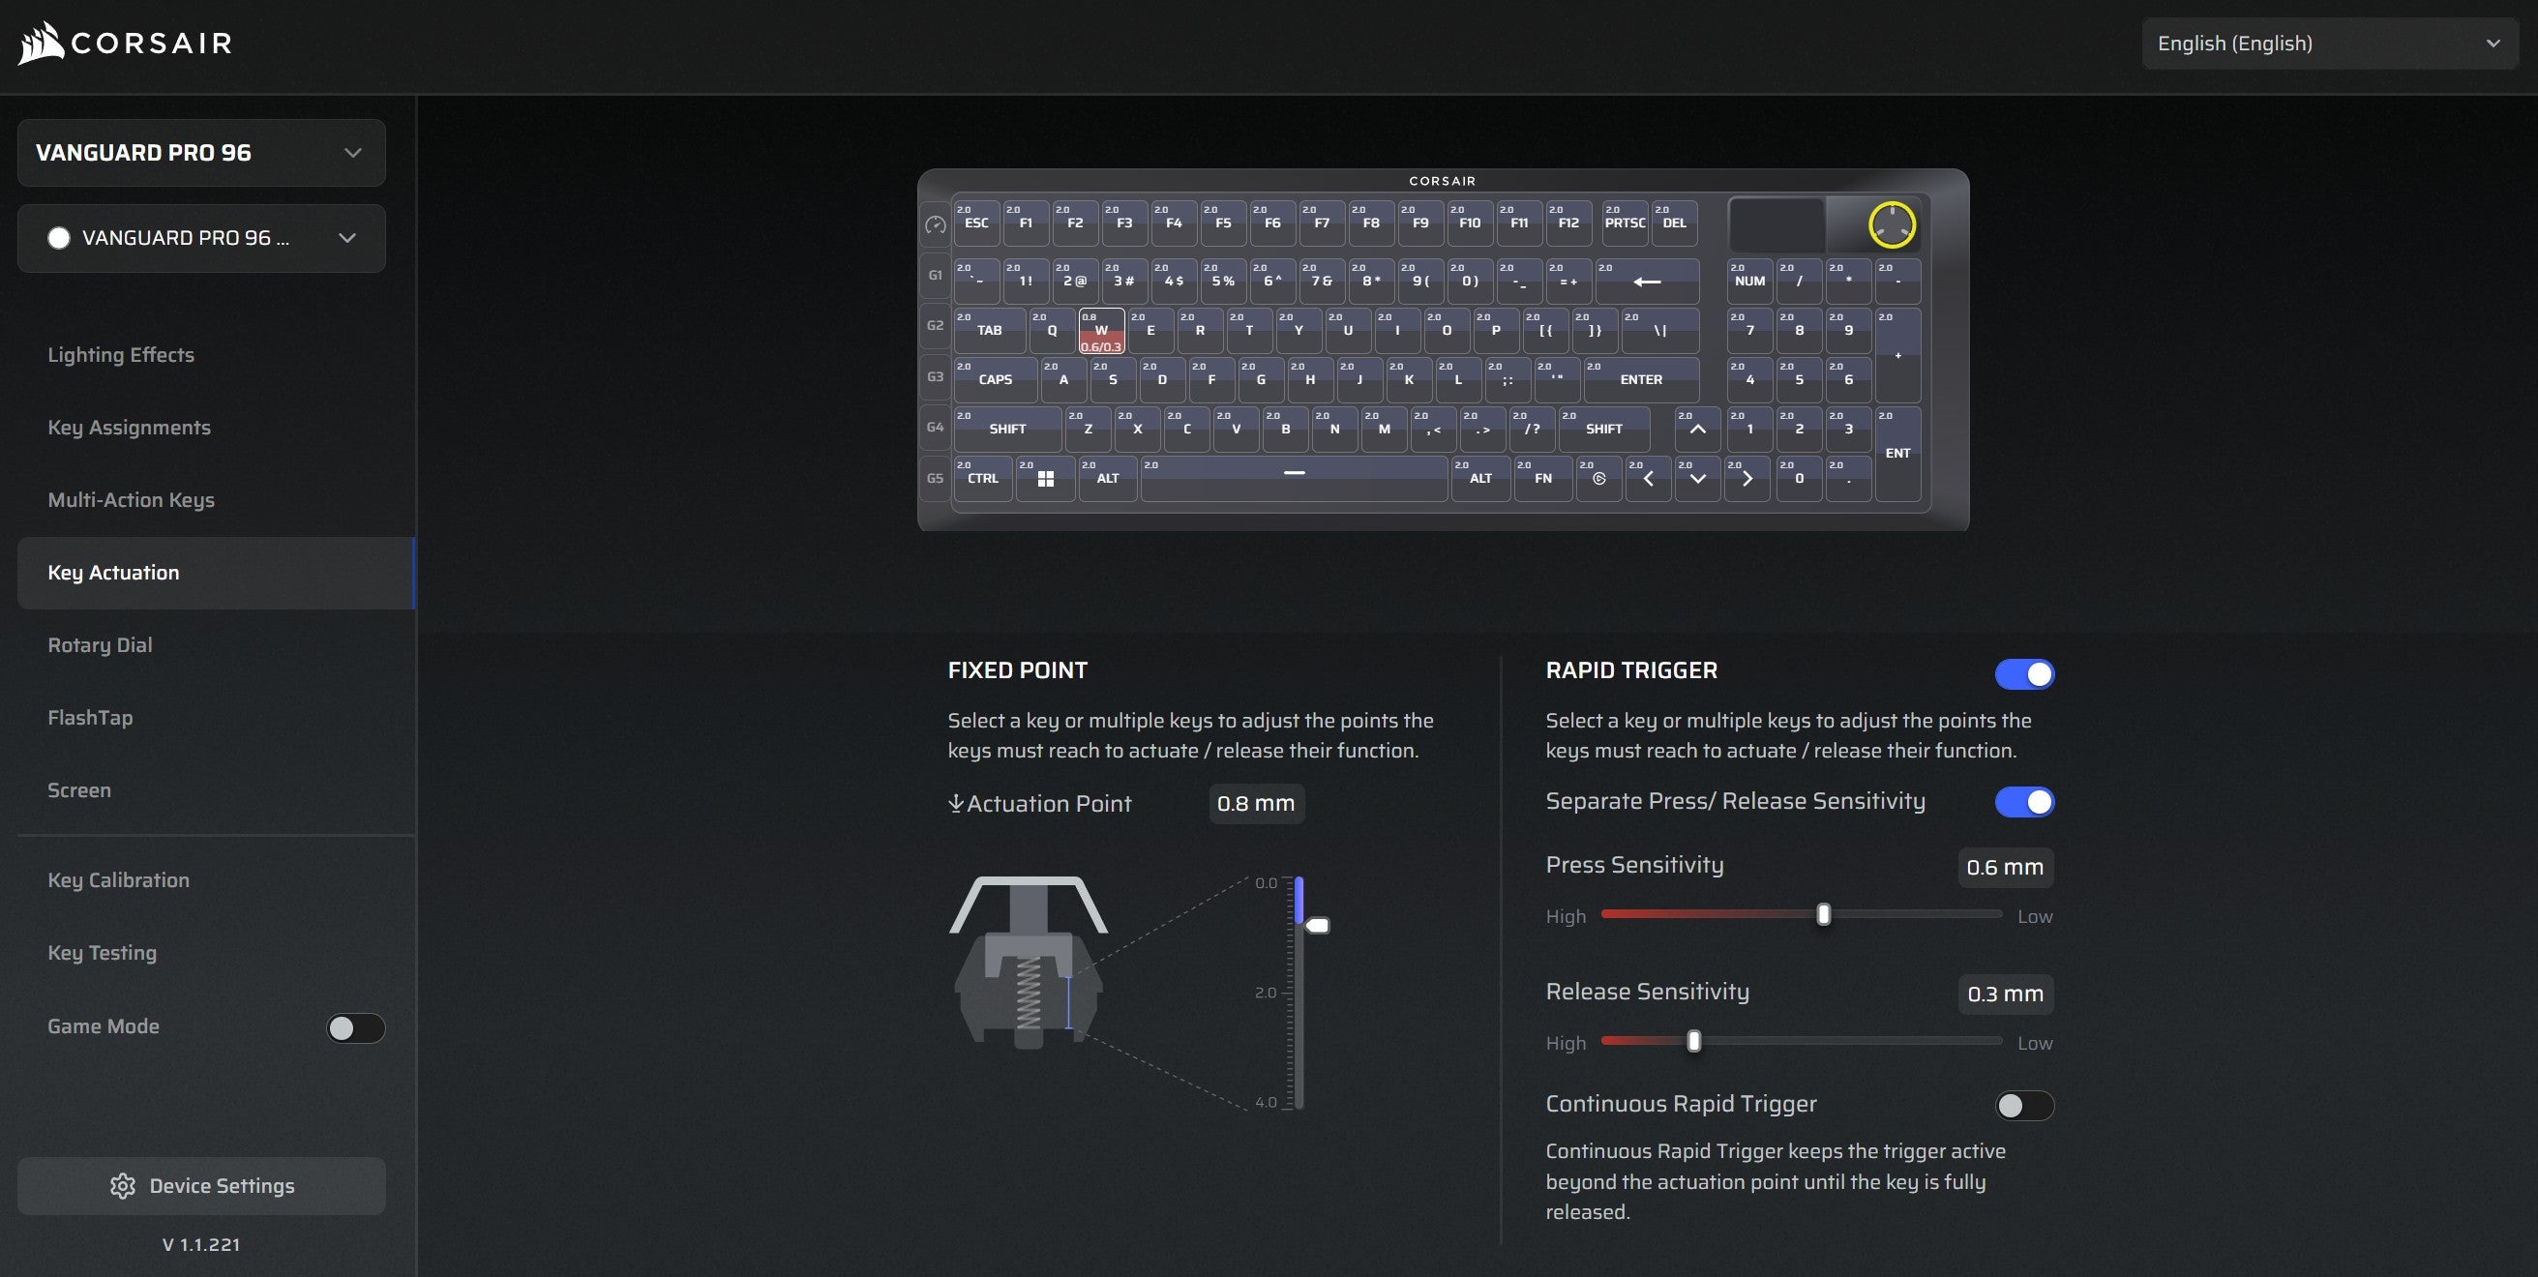Click the yellow rotary dial on keyboard
The image size is (2538, 1277).
[x=1892, y=224]
